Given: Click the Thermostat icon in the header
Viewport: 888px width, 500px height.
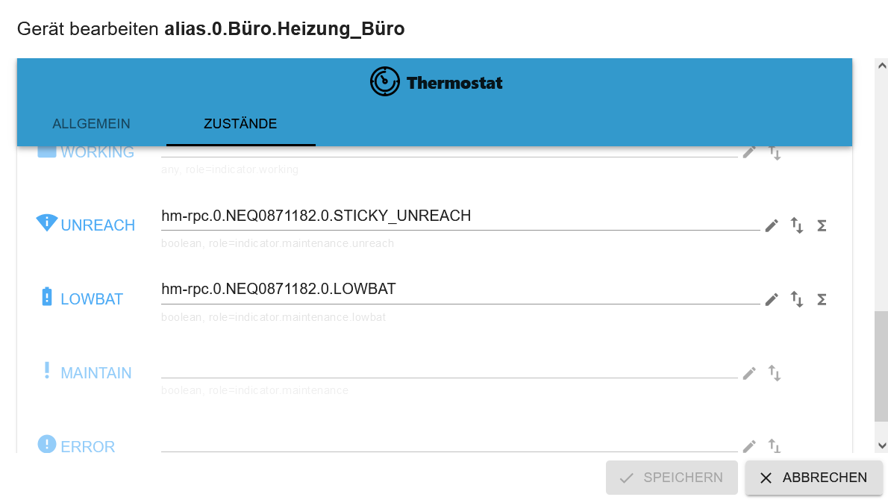Looking at the screenshot, I should (384, 81).
